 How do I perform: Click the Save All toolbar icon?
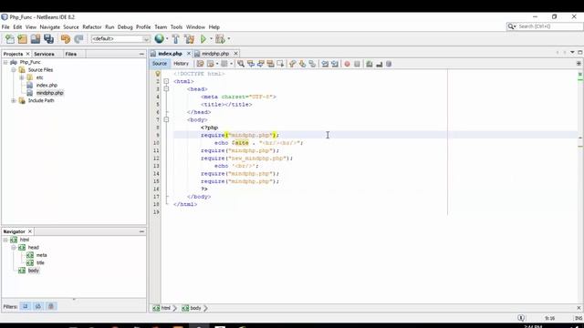click(48, 38)
